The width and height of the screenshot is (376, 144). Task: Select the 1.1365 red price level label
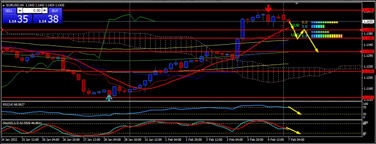(x=368, y=38)
